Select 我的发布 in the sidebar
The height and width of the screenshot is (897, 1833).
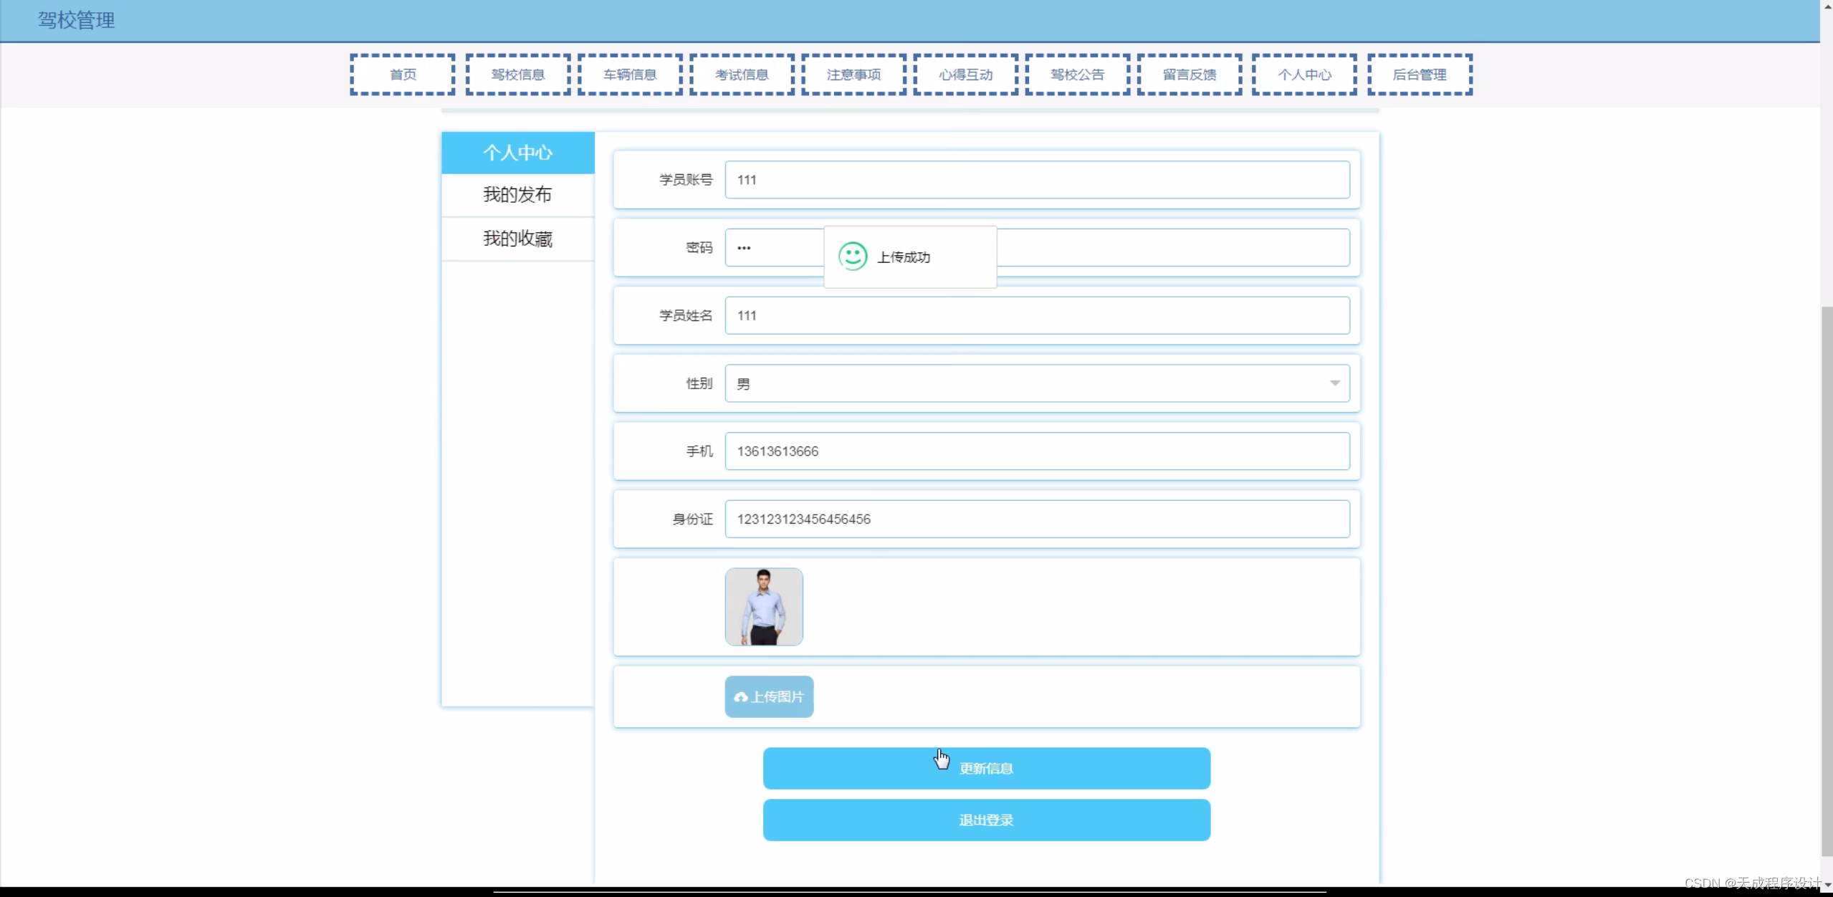pyautogui.click(x=517, y=194)
